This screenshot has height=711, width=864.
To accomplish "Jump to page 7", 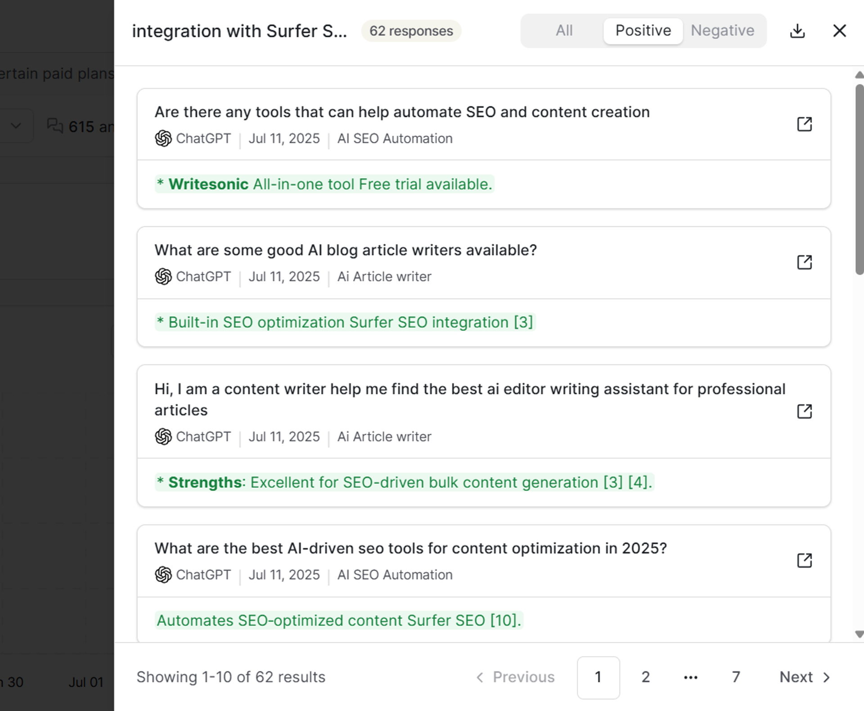I will click(x=736, y=677).
